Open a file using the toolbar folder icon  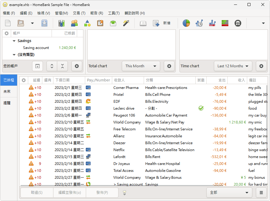pos(21,23)
